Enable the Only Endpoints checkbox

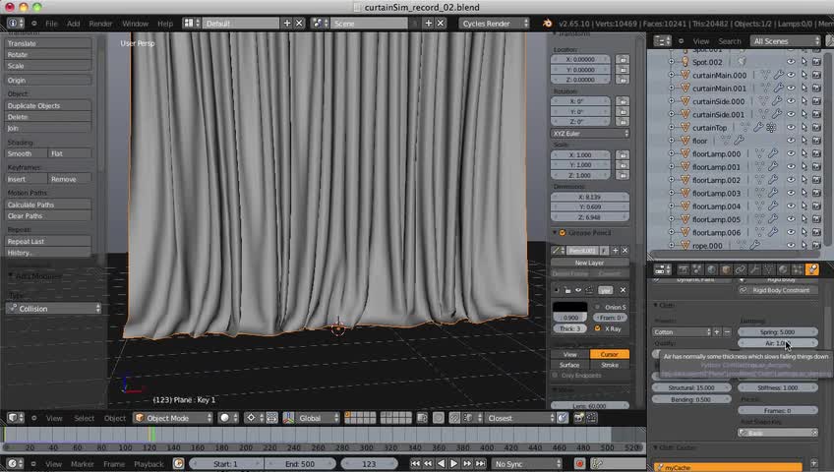click(556, 376)
